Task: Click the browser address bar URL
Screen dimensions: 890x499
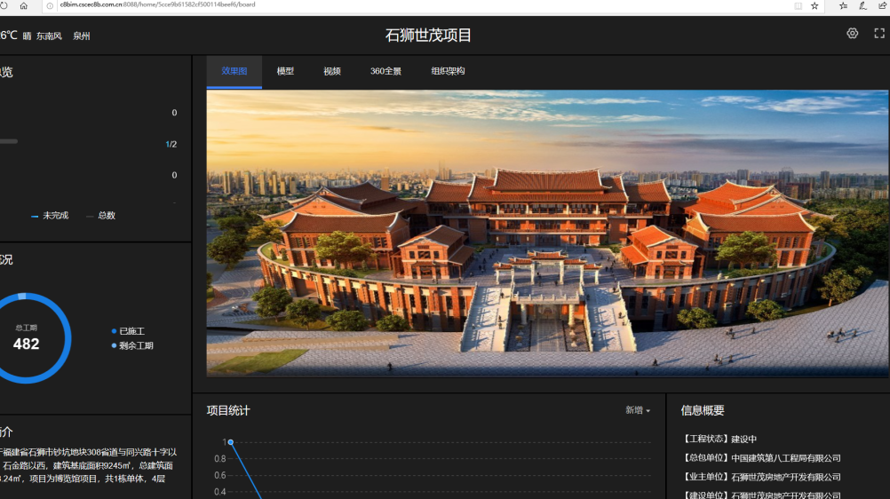Action: pyautogui.click(x=157, y=4)
